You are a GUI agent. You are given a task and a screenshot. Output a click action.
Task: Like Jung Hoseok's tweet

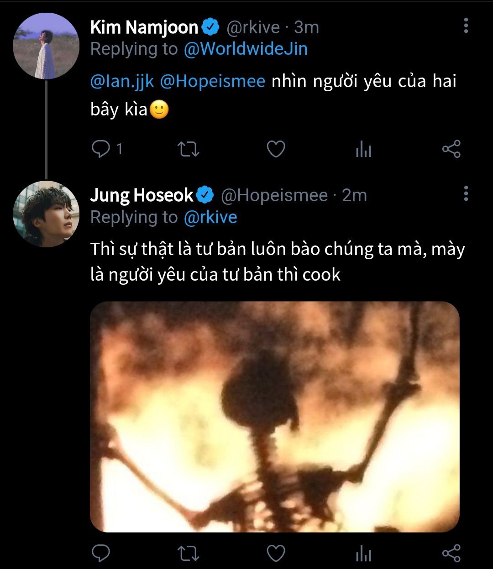(276, 553)
